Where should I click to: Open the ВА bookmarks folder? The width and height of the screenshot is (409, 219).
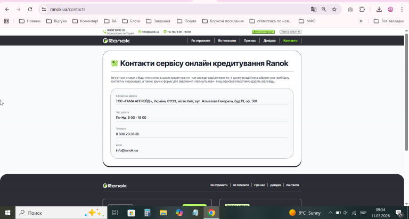[110, 21]
